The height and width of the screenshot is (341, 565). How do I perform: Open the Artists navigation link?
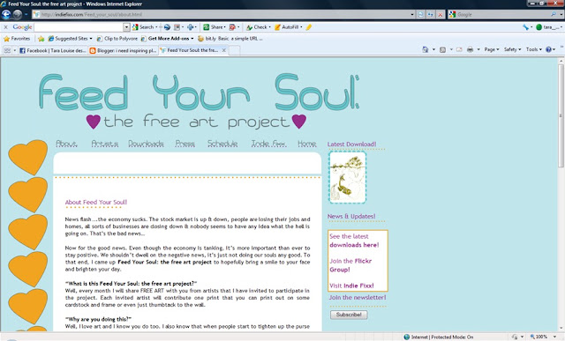click(x=104, y=144)
